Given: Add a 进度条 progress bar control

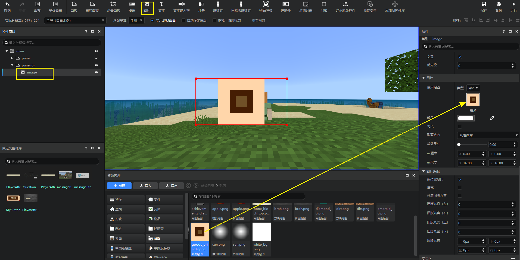Looking at the screenshot, I should (286, 7).
